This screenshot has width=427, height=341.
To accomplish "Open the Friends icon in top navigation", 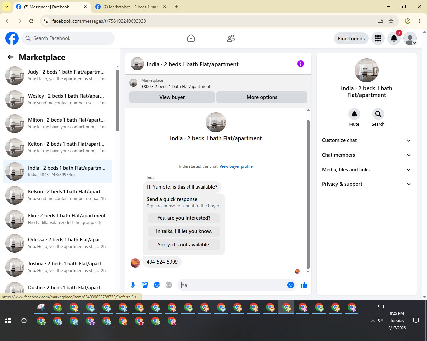I will tap(231, 38).
